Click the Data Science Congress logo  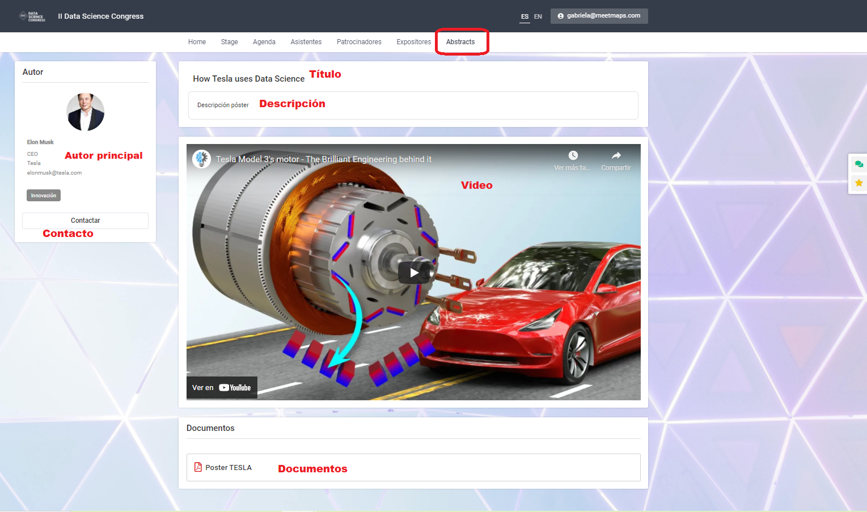click(32, 16)
